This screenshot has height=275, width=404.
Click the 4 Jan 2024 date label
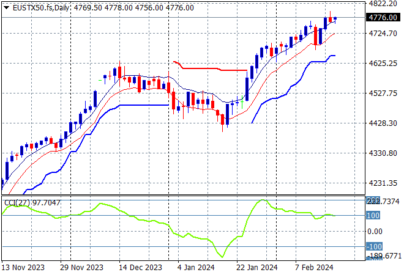point(196,268)
